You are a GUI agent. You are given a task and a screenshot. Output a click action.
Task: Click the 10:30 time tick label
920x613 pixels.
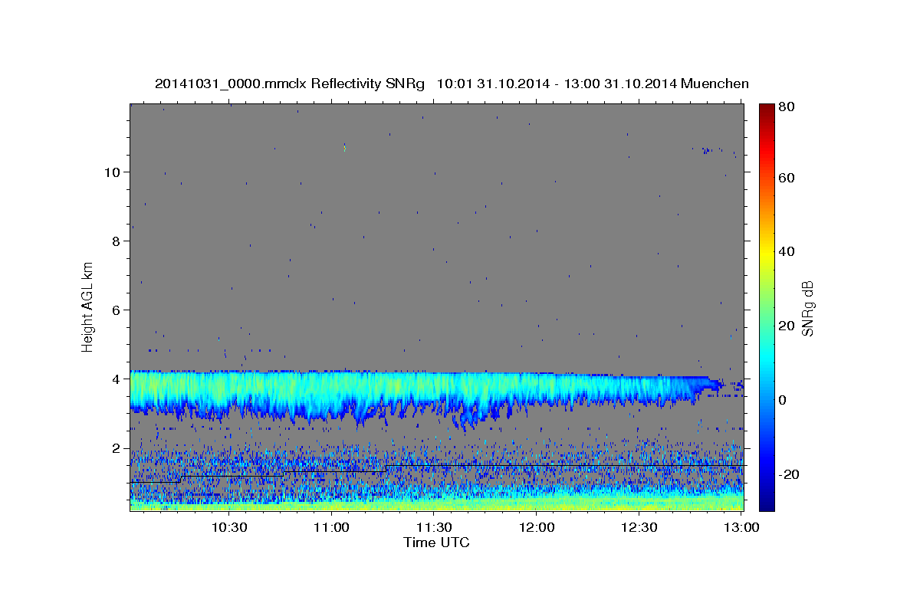click(x=229, y=527)
